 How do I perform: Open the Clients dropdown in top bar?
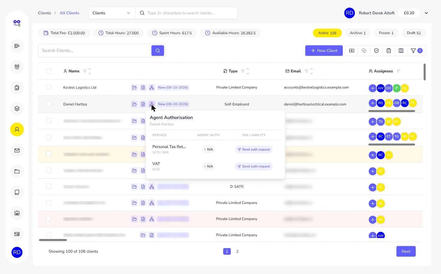tap(112, 13)
